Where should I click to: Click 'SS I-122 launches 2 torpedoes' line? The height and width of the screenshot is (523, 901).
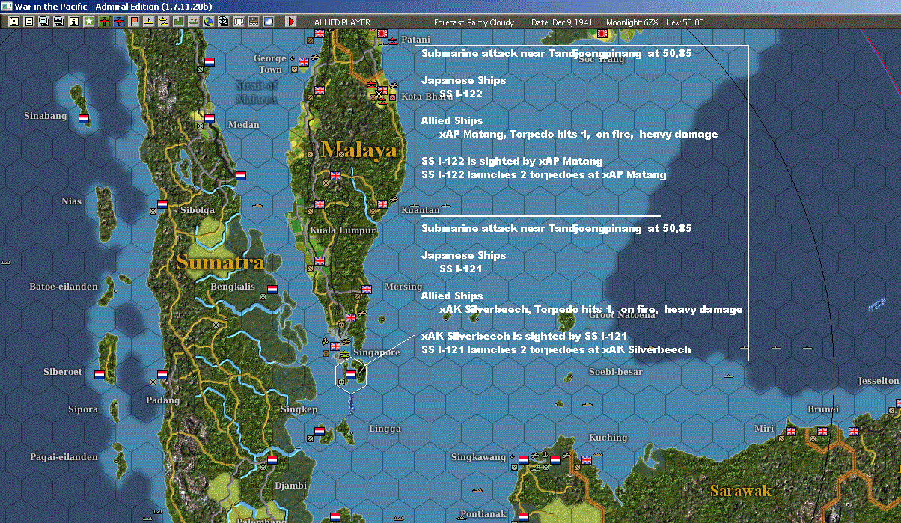[x=544, y=174]
